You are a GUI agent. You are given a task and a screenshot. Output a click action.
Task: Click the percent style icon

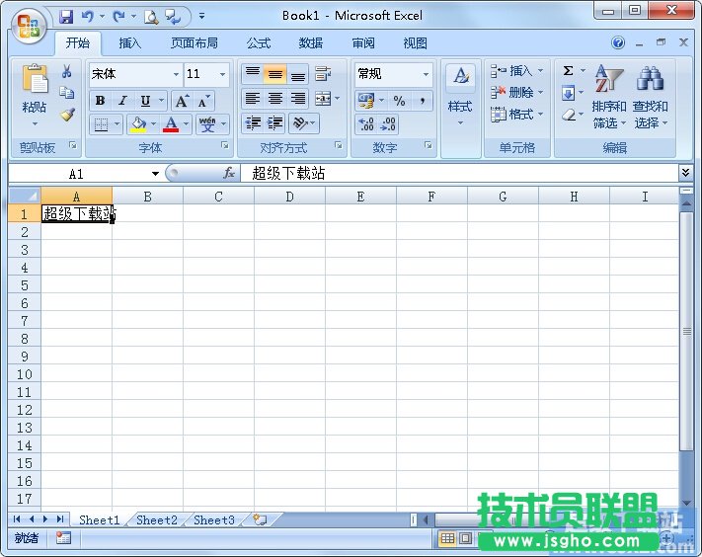click(399, 101)
